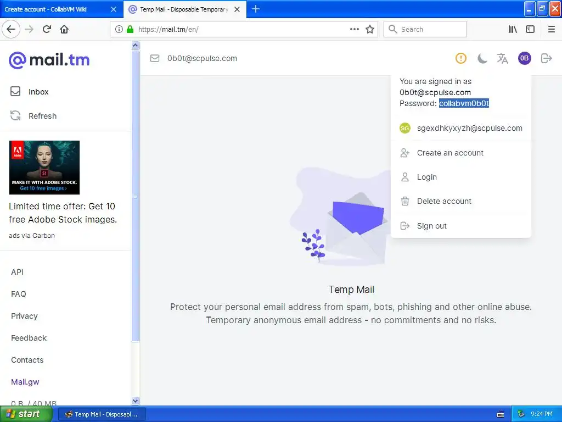Open the Feedback link
Image resolution: width=562 pixels, height=422 pixels.
click(x=29, y=338)
